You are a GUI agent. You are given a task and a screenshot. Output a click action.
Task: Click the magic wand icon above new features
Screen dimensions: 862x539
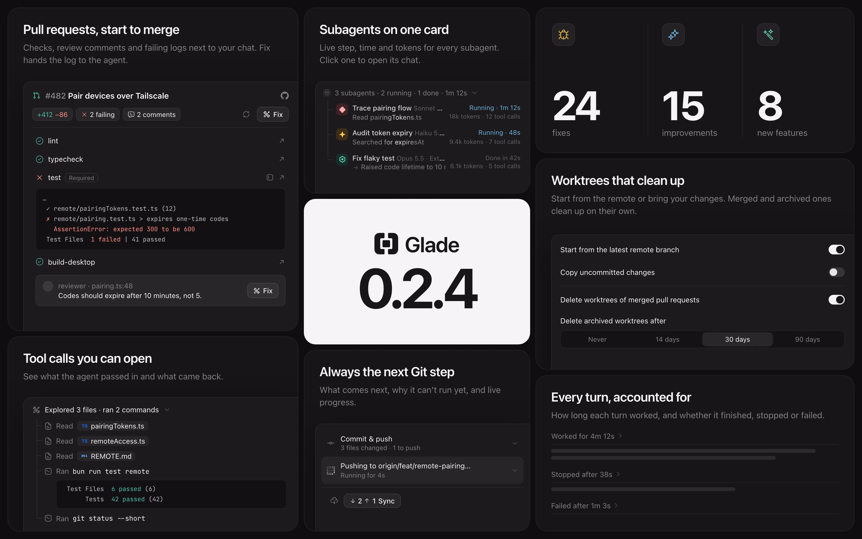point(768,34)
